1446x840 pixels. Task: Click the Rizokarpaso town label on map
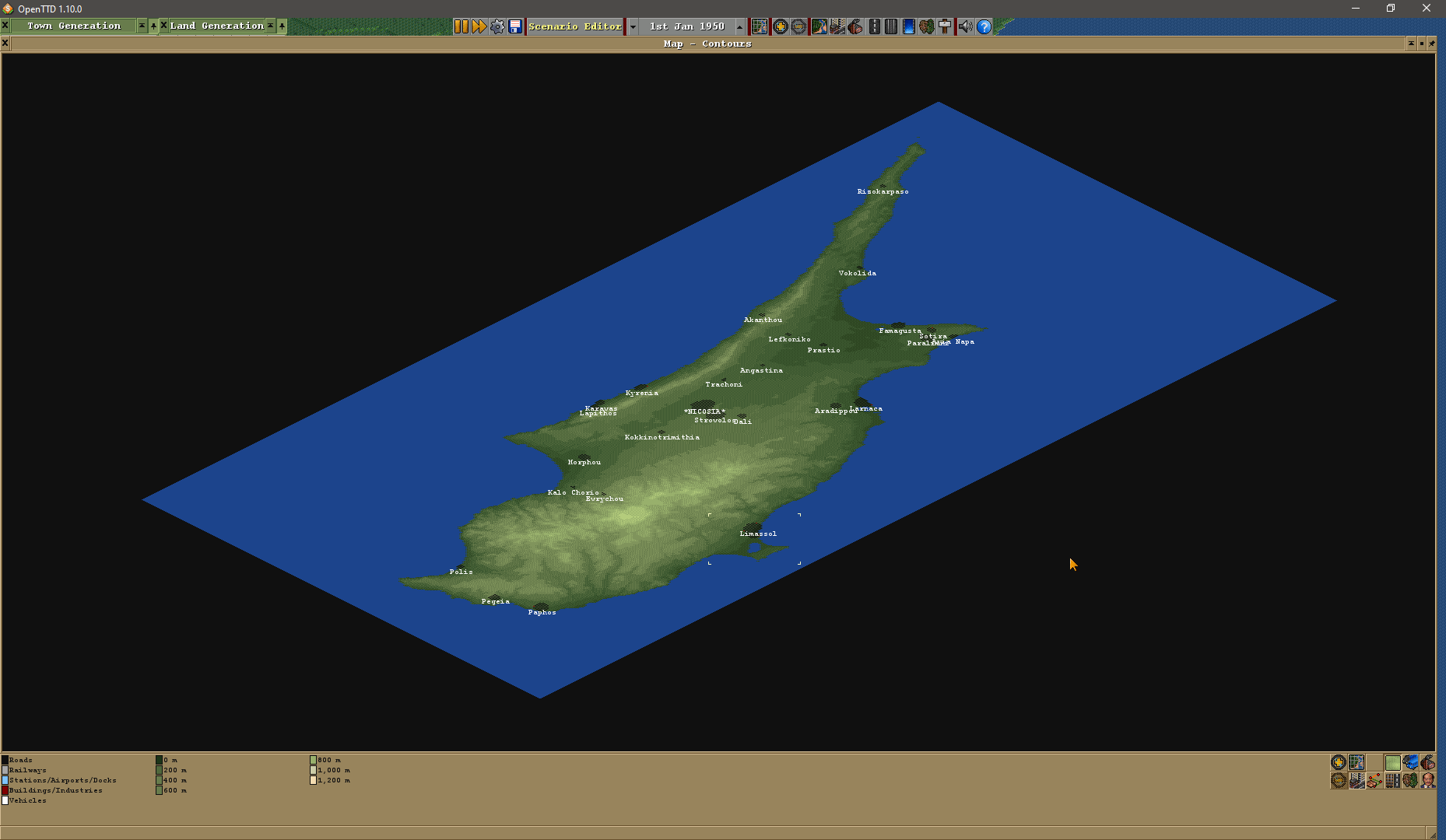click(x=883, y=191)
